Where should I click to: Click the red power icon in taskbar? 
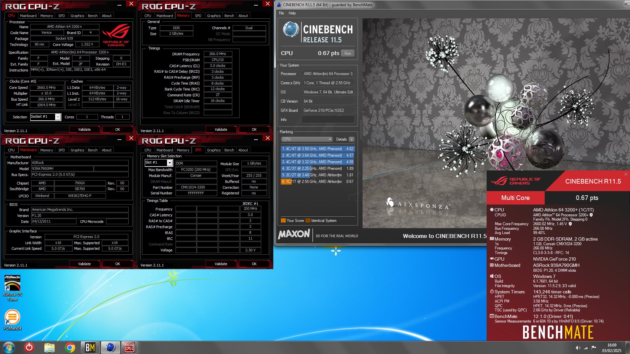pos(29,347)
